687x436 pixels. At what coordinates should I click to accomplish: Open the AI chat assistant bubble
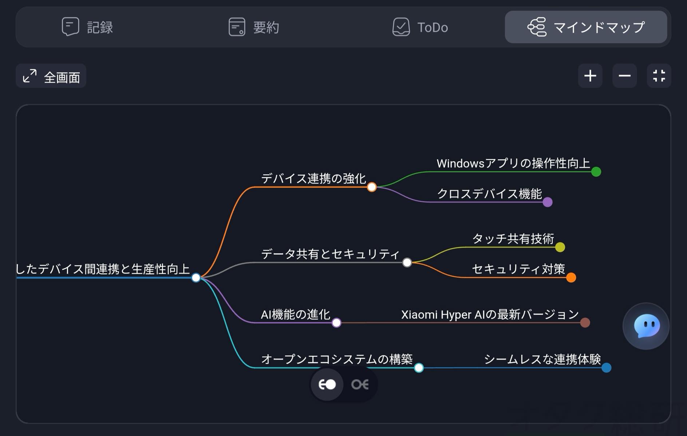(x=646, y=326)
